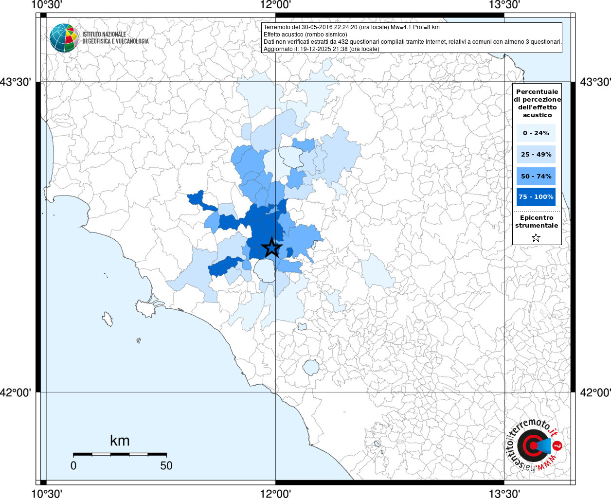Click the Terremoto del 30-05-2016 header line
This screenshot has width=611, height=498.
(351, 27)
